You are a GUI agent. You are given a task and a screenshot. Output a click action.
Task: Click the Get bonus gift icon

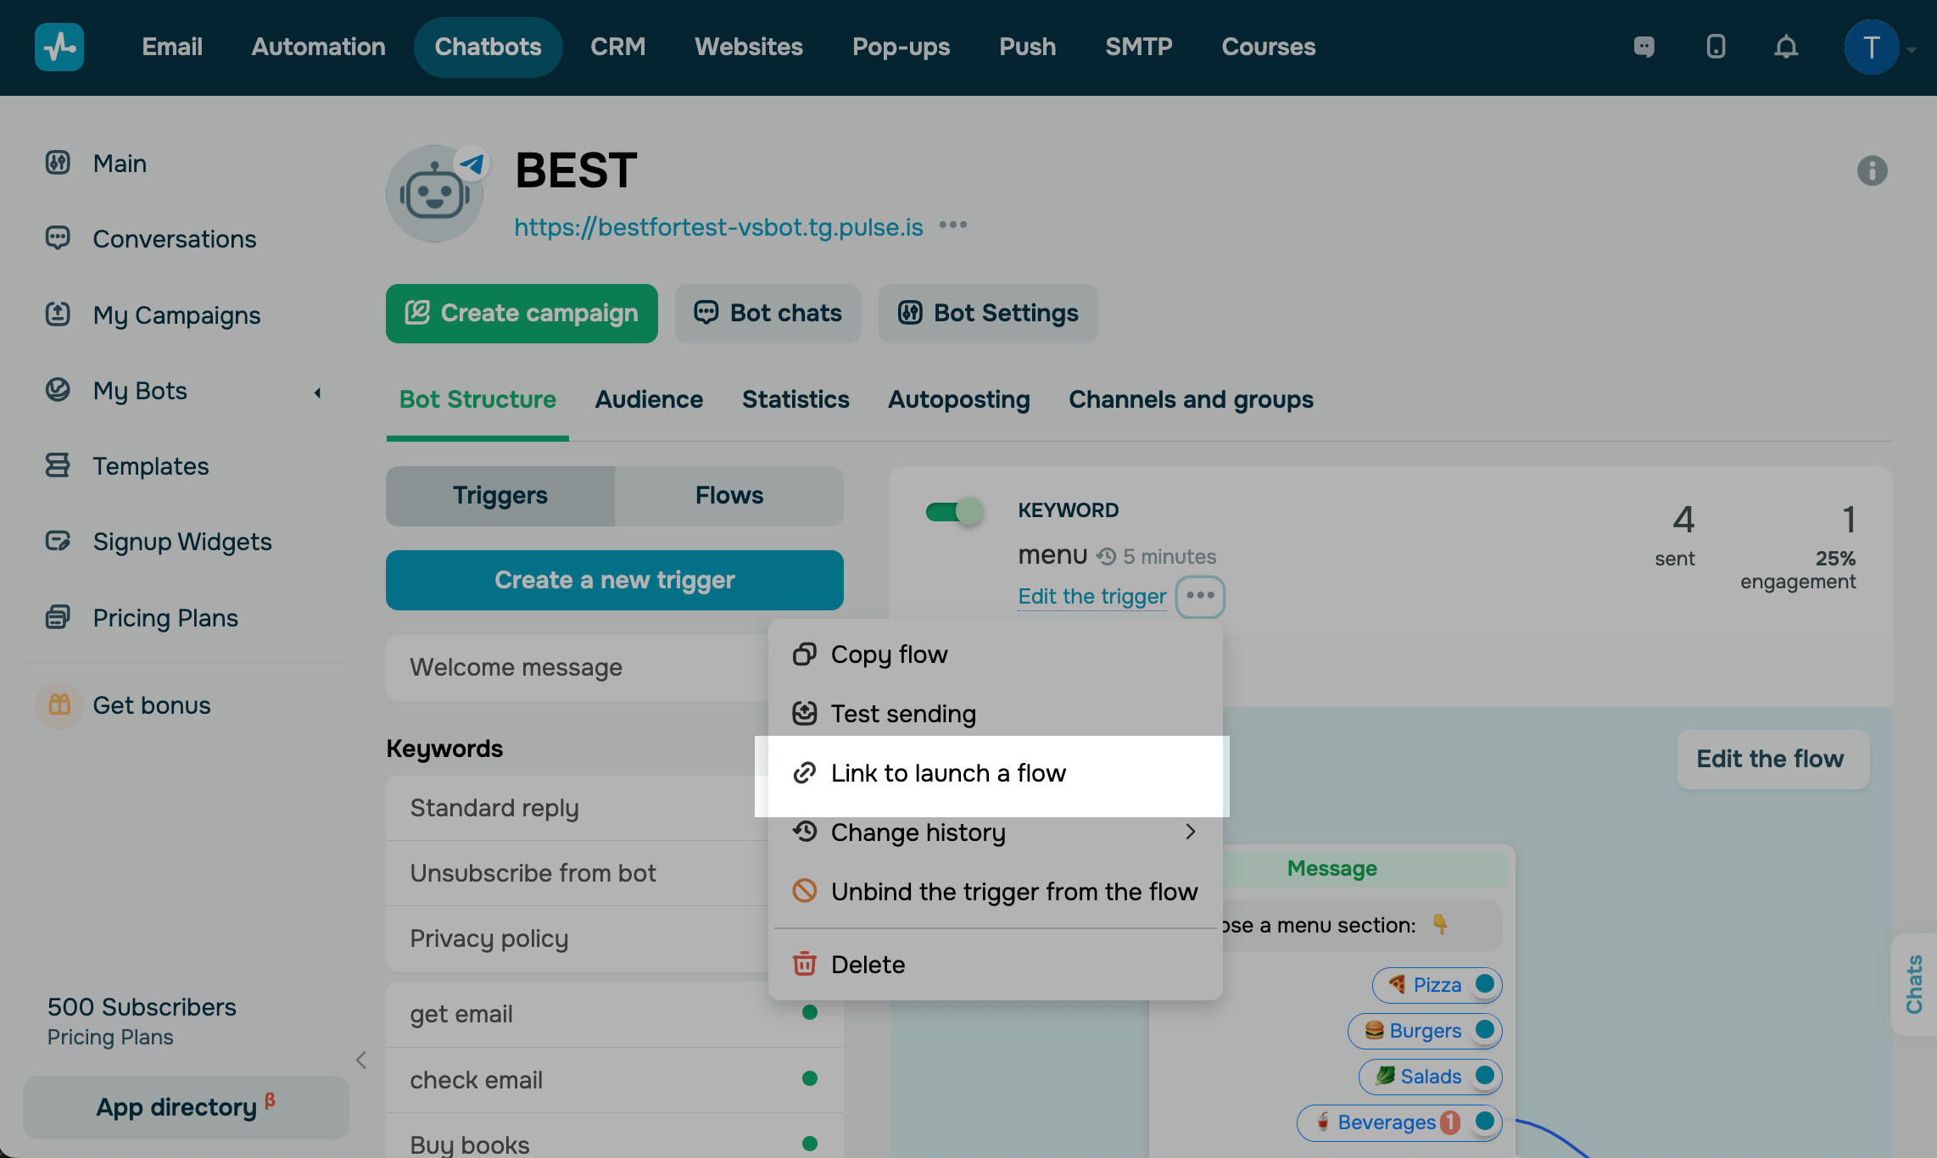[x=59, y=704]
